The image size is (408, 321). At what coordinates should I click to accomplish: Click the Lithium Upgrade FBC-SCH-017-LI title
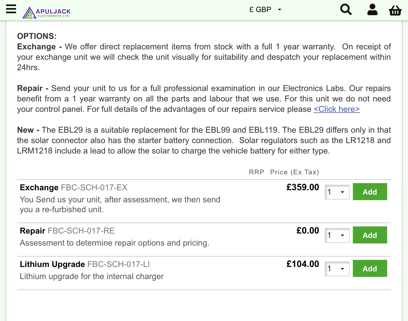[85, 264]
